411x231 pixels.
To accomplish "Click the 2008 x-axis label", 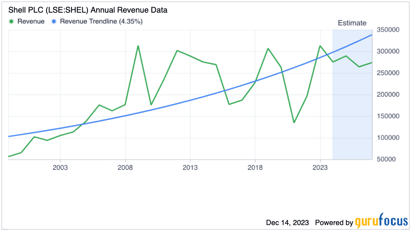I will click(125, 167).
